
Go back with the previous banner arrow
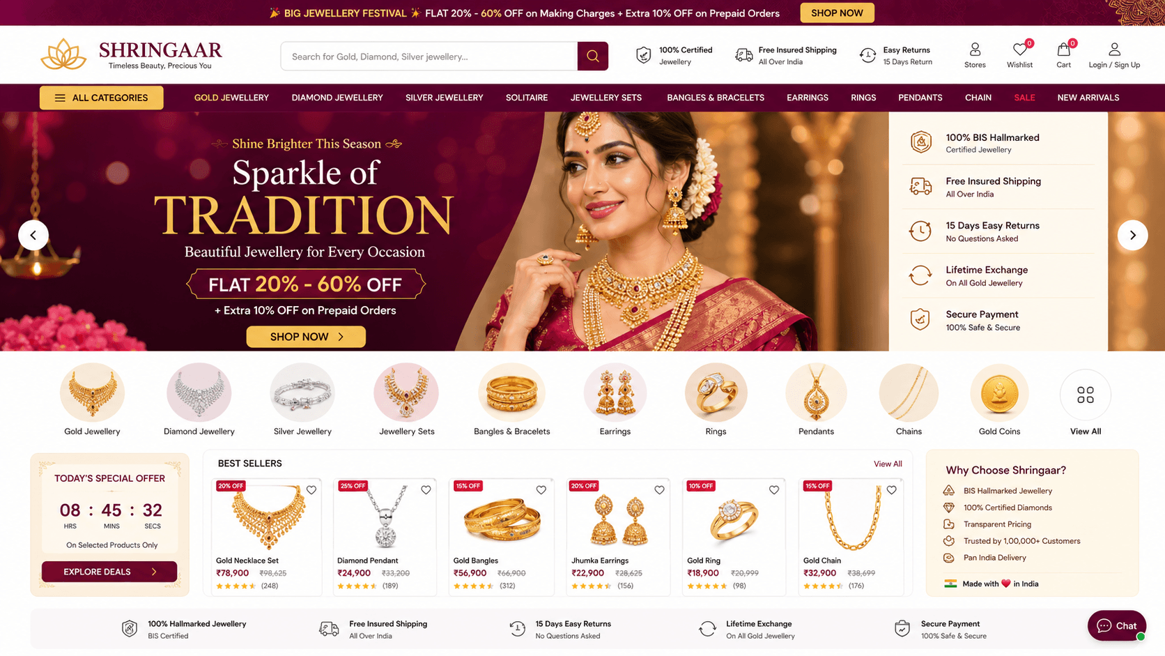33,235
